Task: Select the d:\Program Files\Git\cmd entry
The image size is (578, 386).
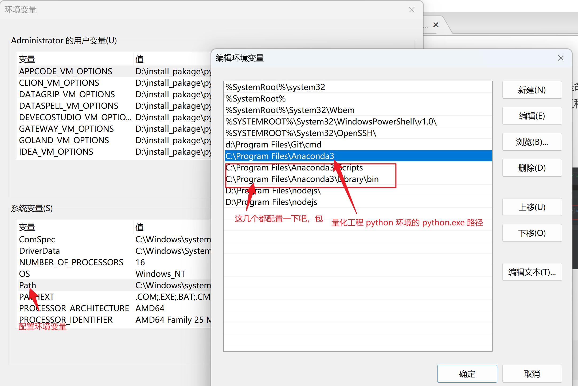Action: point(273,145)
